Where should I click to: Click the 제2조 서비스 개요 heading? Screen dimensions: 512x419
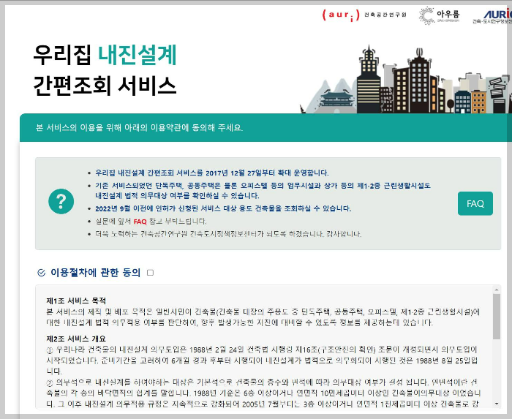click(76, 339)
